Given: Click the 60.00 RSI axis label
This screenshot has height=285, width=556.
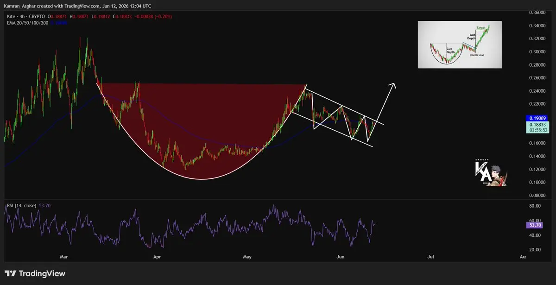Looking at the screenshot, I should point(536,221).
